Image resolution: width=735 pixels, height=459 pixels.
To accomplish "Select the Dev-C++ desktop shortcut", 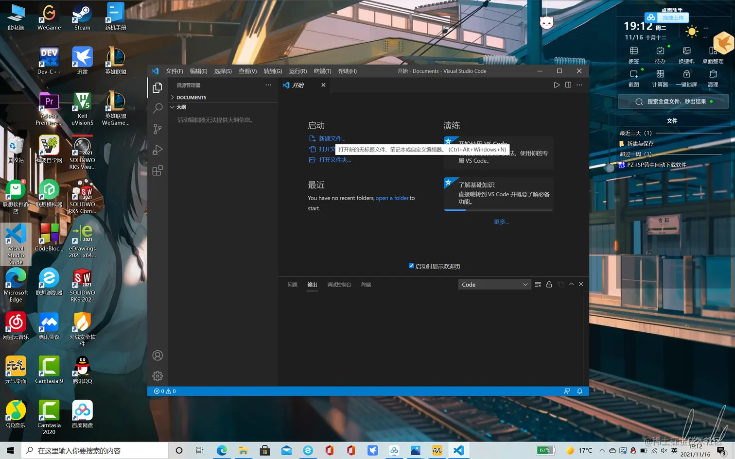I will [x=49, y=61].
